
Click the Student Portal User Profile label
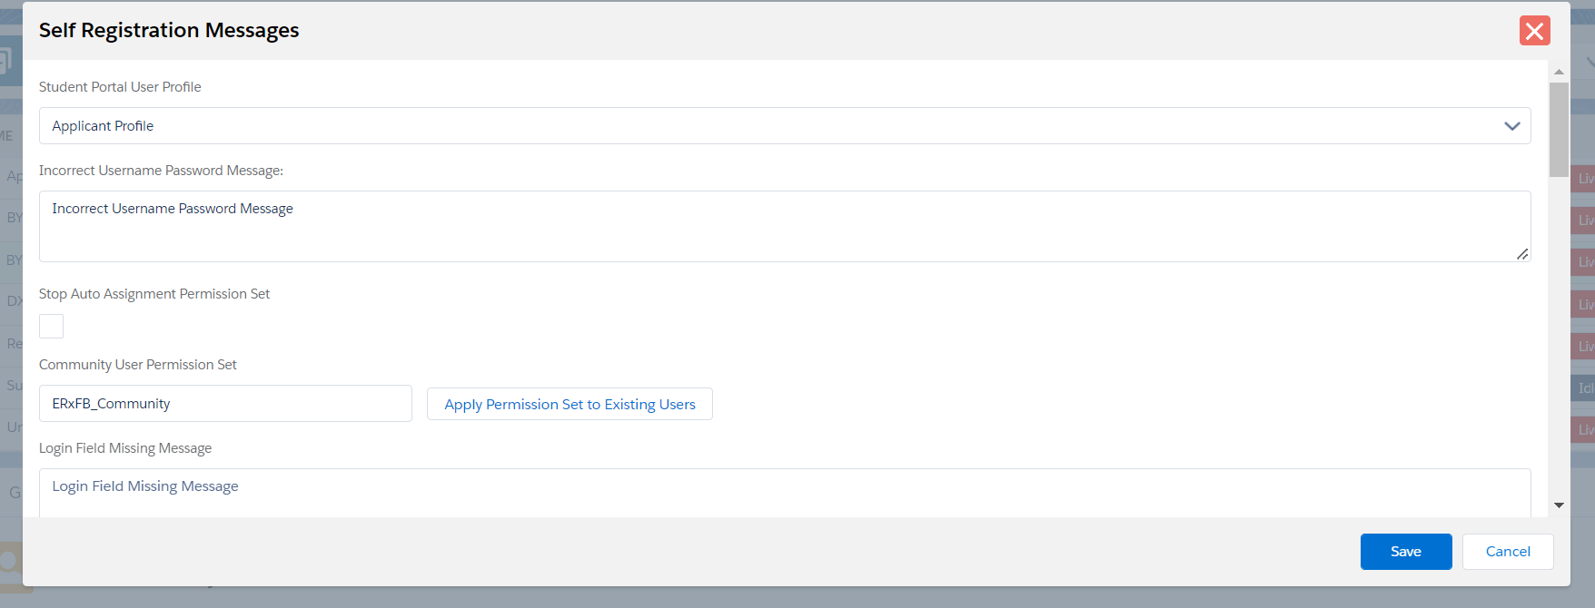pyautogui.click(x=120, y=87)
